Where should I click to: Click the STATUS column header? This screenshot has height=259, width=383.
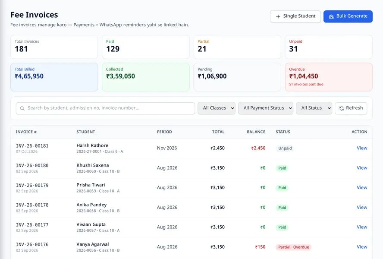(283, 132)
